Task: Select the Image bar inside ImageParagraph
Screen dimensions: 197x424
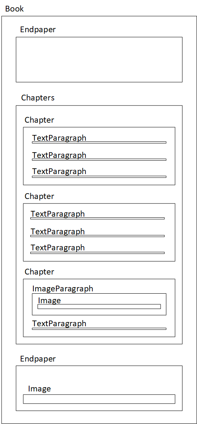Action: tap(99, 306)
